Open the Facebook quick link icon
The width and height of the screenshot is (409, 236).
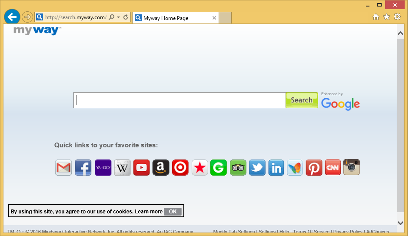[x=83, y=167]
